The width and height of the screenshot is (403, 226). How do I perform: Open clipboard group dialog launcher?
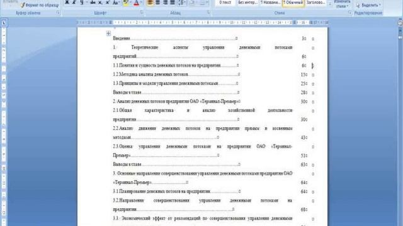coord(58,13)
